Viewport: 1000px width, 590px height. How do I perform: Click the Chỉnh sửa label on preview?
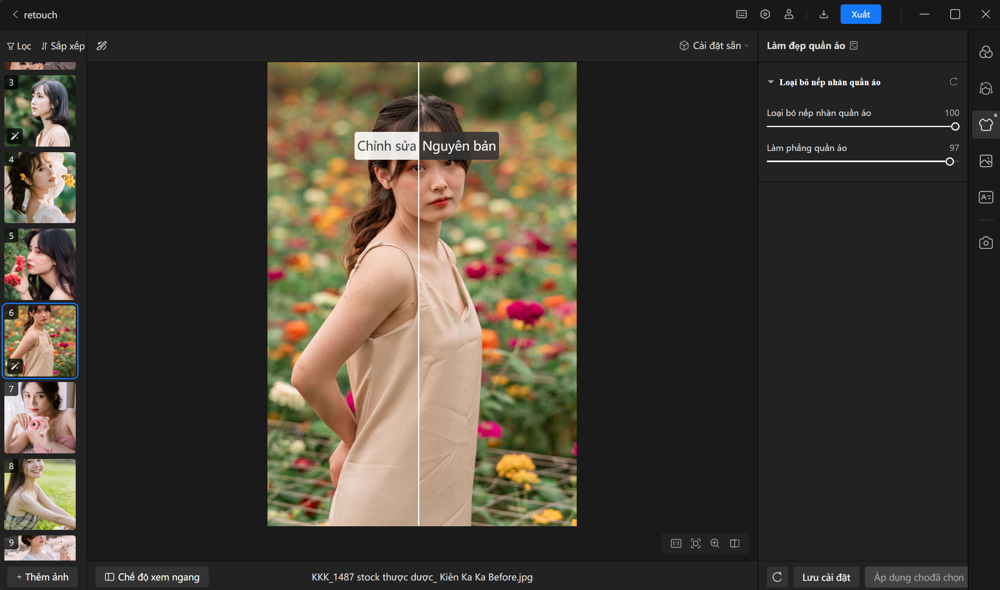386,146
